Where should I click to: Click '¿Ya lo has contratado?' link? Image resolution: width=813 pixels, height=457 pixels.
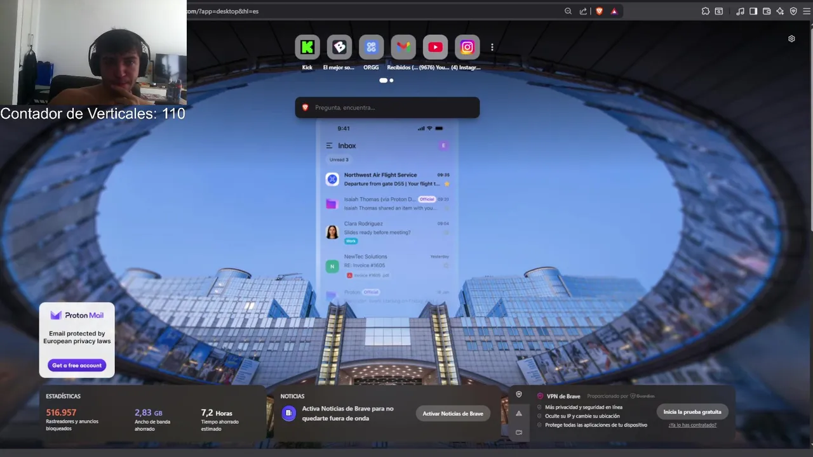pos(692,425)
